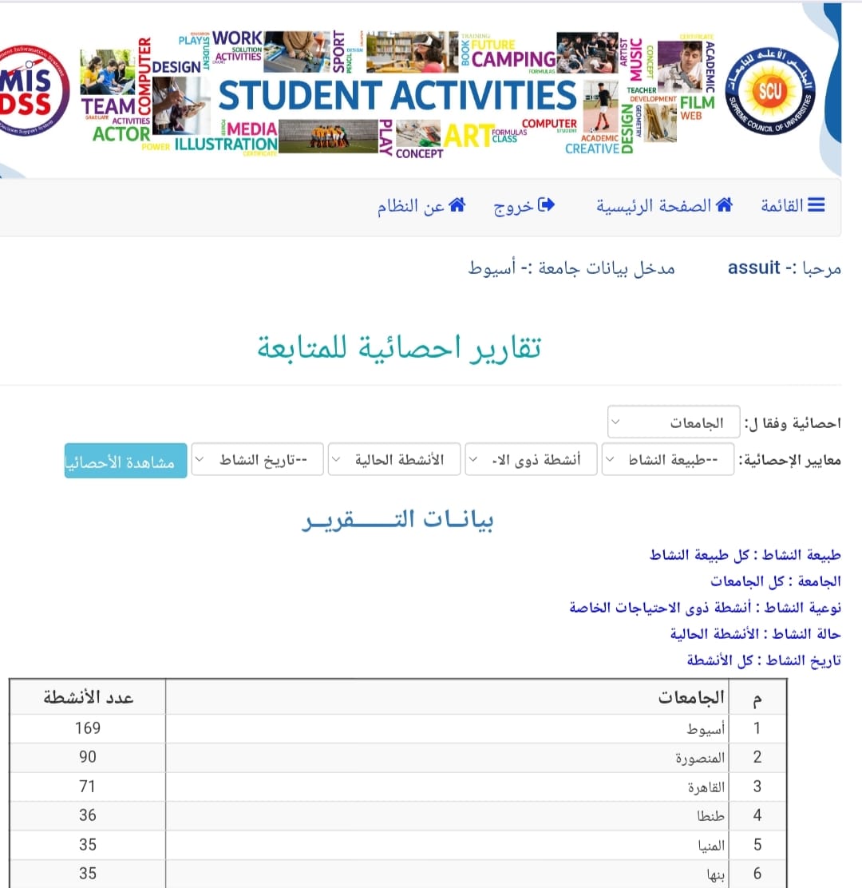Click the house icon beside الصفحة الرئيسية
Image resolution: width=862 pixels, height=888 pixels.
[724, 205]
